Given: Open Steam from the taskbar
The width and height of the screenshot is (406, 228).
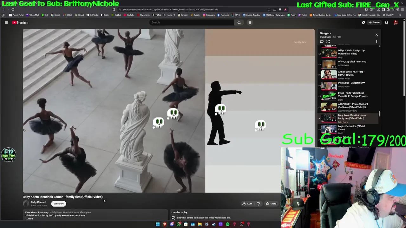Looking at the screenshot, I should pos(213,224).
